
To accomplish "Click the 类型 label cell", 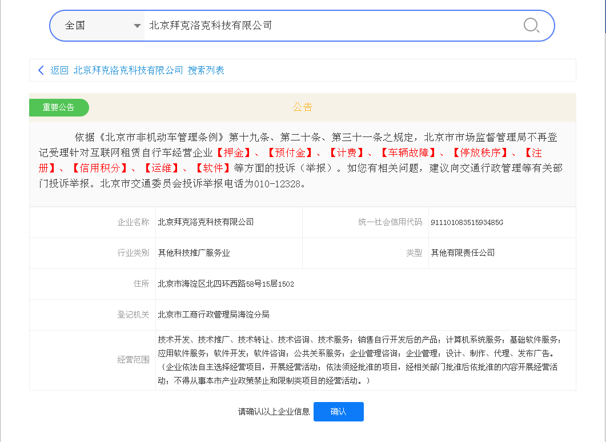I will [x=366, y=253].
